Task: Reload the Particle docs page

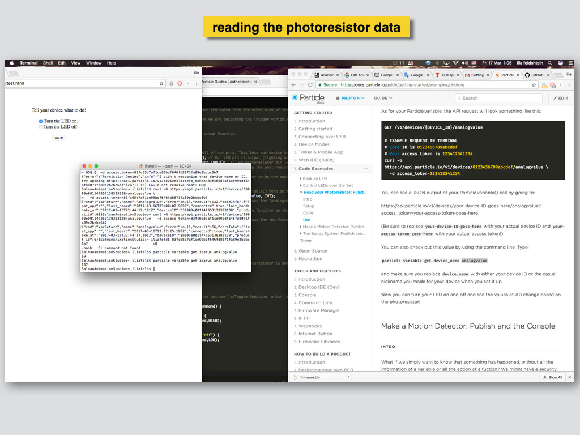Action: click(x=310, y=85)
